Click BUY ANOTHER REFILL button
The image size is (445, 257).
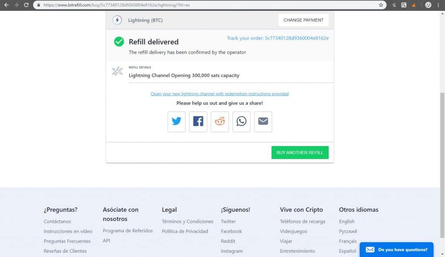[300, 153]
